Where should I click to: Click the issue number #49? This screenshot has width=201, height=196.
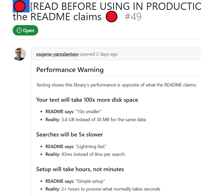tap(133, 17)
